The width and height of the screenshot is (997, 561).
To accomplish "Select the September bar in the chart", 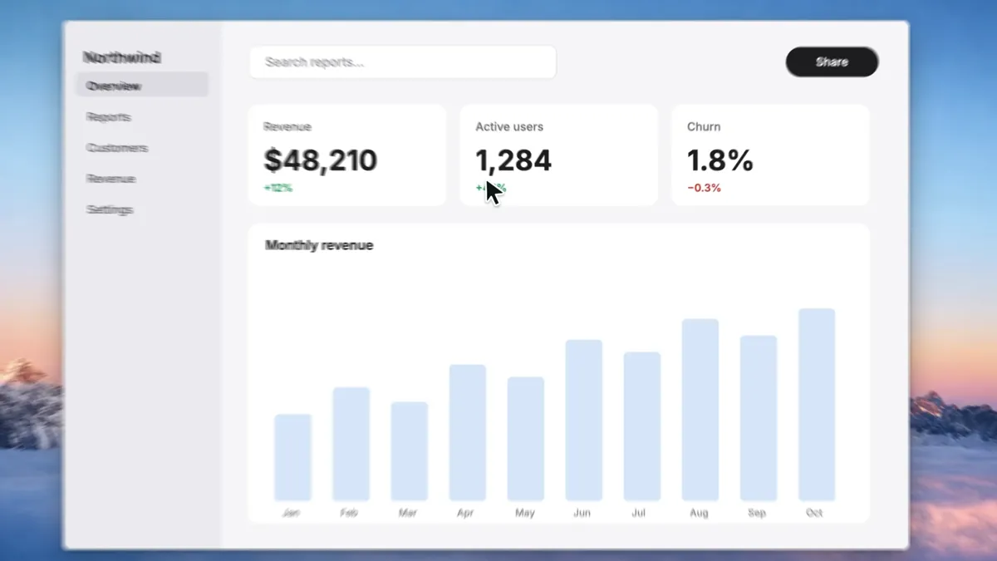I will coord(759,418).
